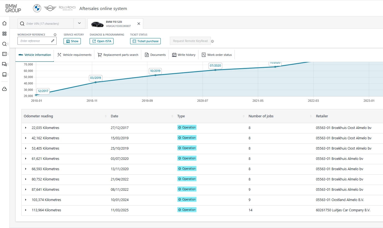The image size is (383, 228).
Task: Switch to Replacement parts search tab
Action: coord(118,55)
